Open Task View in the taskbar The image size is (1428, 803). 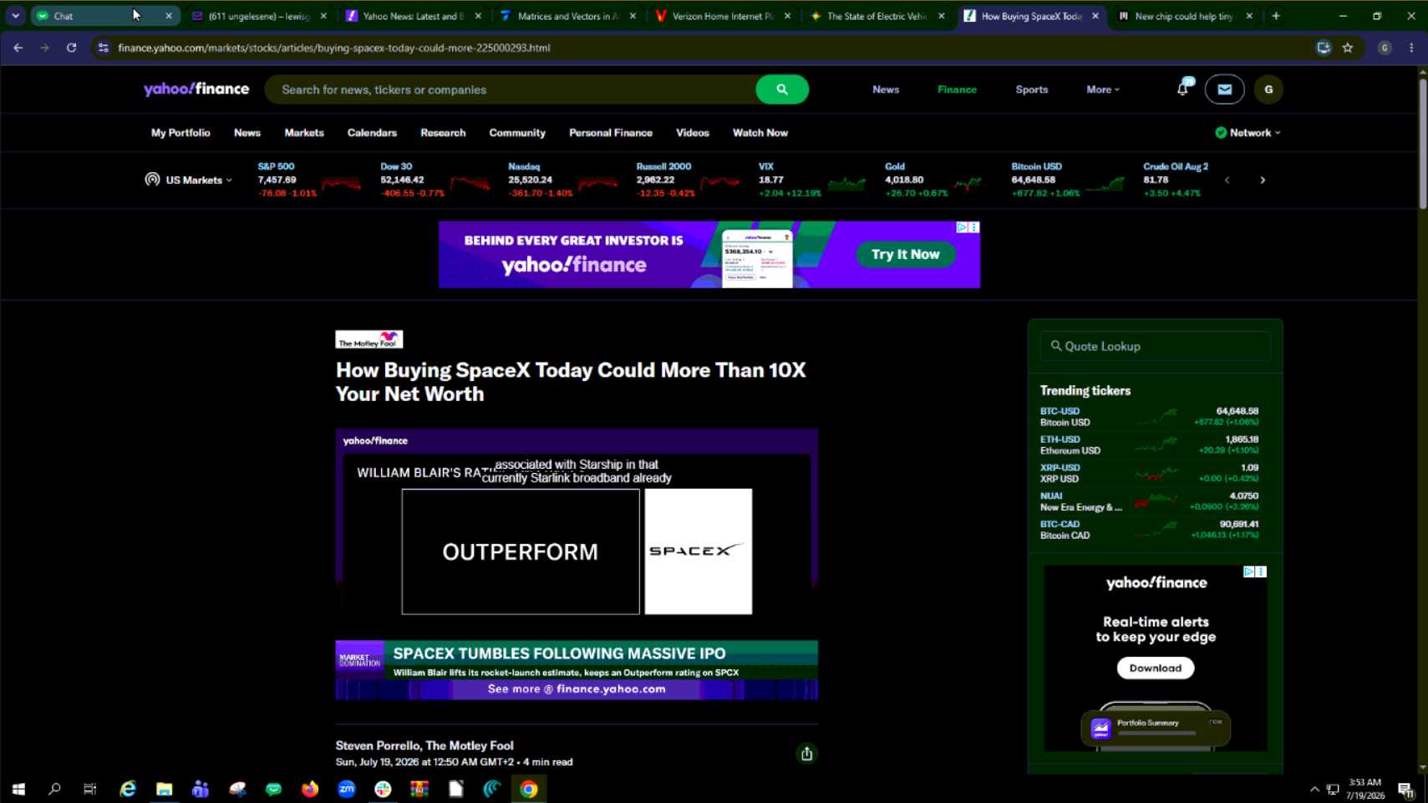(x=90, y=789)
